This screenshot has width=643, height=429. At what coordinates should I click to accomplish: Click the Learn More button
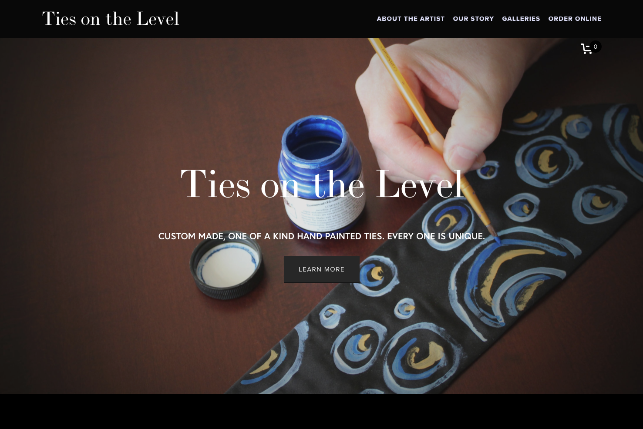[x=322, y=269]
